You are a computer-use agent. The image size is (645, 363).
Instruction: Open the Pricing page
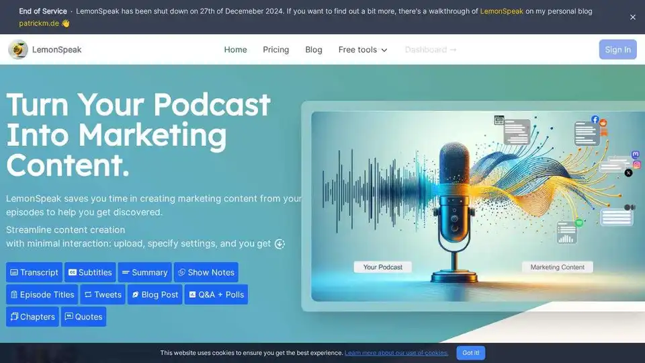click(x=275, y=50)
